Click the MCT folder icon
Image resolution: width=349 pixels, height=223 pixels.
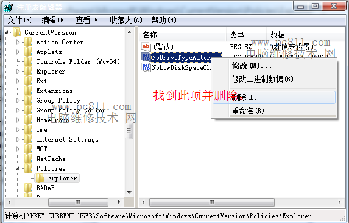(x=28, y=149)
